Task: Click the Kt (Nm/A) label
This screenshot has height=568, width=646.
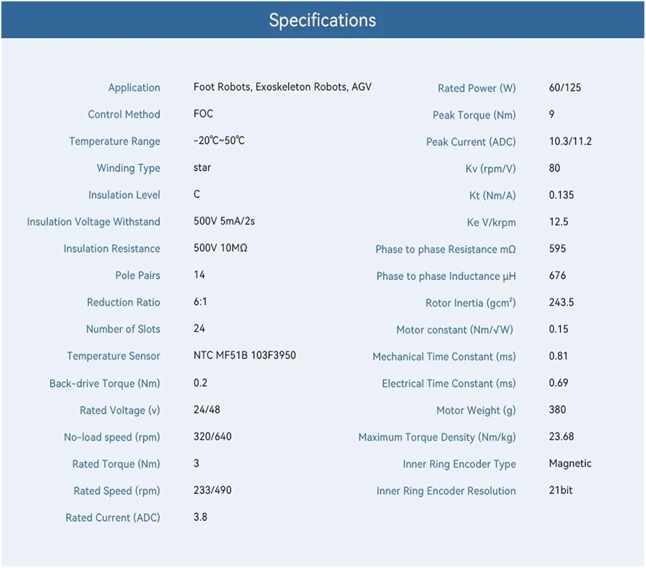Action: coord(492,196)
